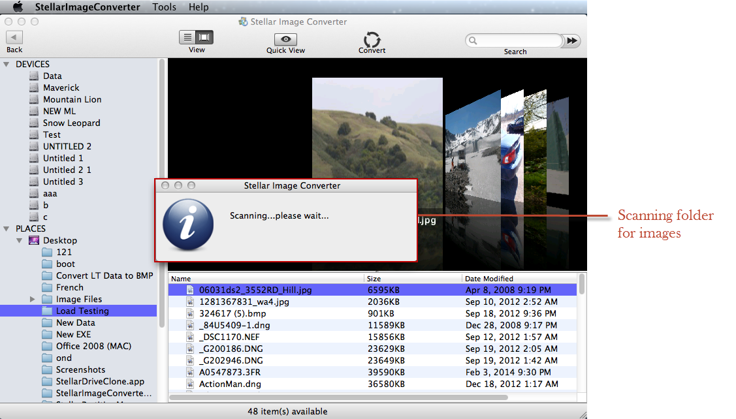
Task: Select the Mountain Lion drive
Action: click(72, 99)
